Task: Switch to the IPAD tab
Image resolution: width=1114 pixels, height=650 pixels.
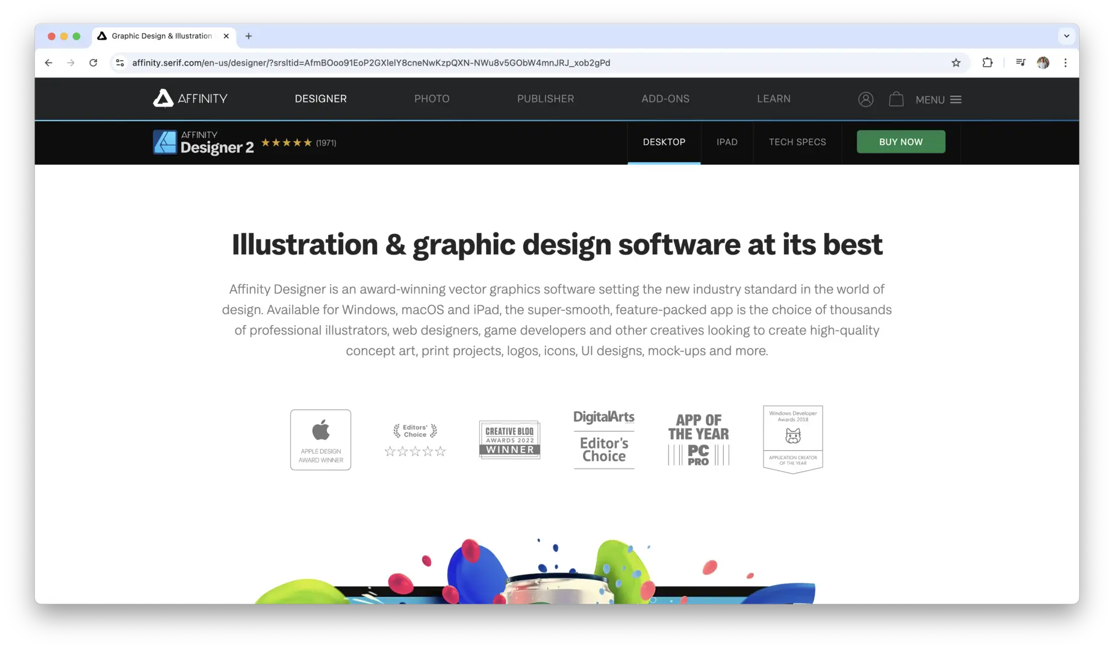Action: coord(727,142)
